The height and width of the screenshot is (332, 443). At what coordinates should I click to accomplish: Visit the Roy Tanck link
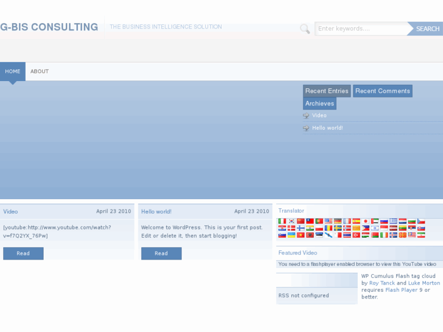click(x=382, y=283)
